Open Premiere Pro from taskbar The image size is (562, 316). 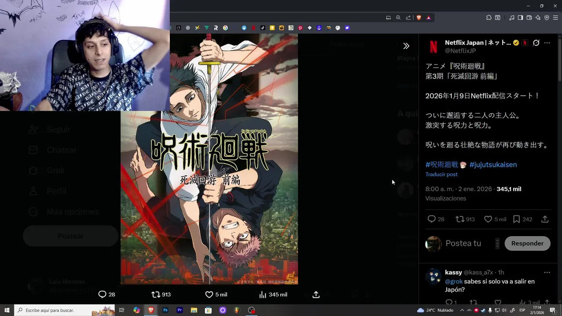[180, 310]
